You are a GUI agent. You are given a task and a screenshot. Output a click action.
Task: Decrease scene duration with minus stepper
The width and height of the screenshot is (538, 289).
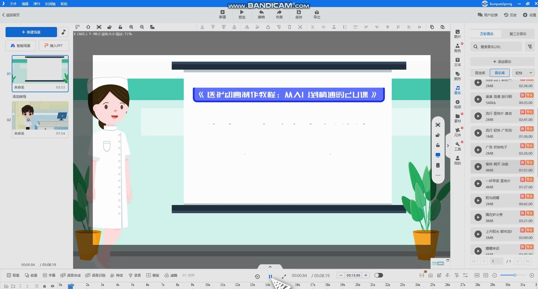[x=341, y=275]
